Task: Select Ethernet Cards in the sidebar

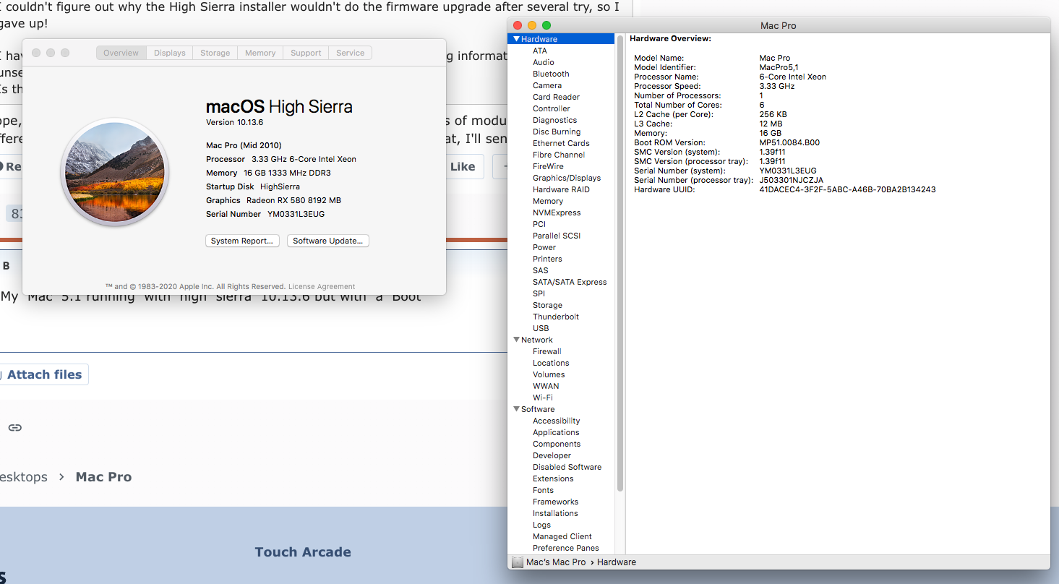Action: [x=561, y=143]
